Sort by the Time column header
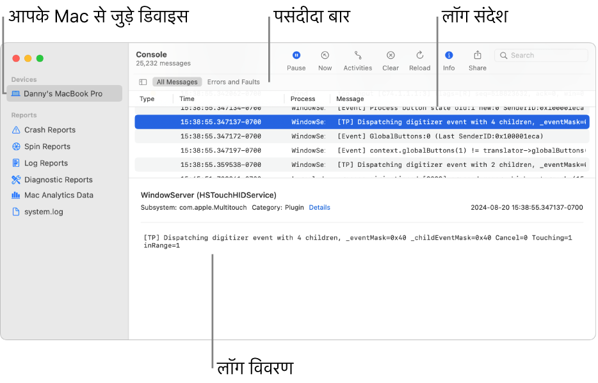 [x=187, y=99]
